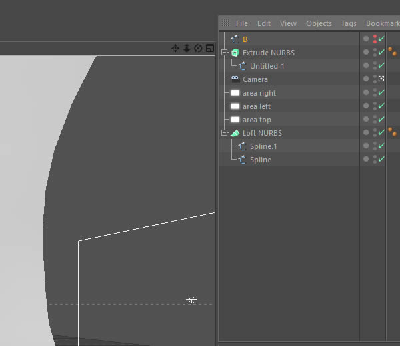Click the layer dot for Spline.1
Image resolution: width=400 pixels, height=346 pixels.
pyautogui.click(x=366, y=146)
